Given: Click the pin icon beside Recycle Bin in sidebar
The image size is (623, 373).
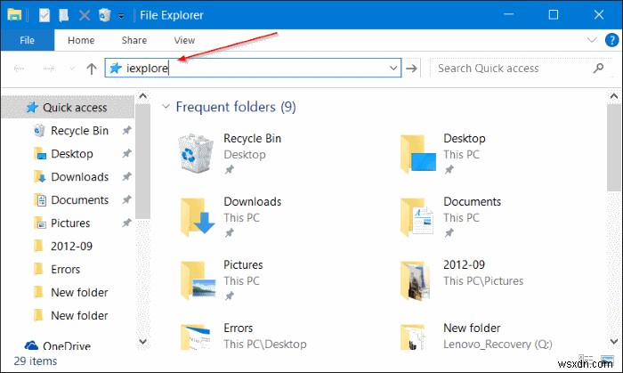Looking at the screenshot, I should click(126, 130).
